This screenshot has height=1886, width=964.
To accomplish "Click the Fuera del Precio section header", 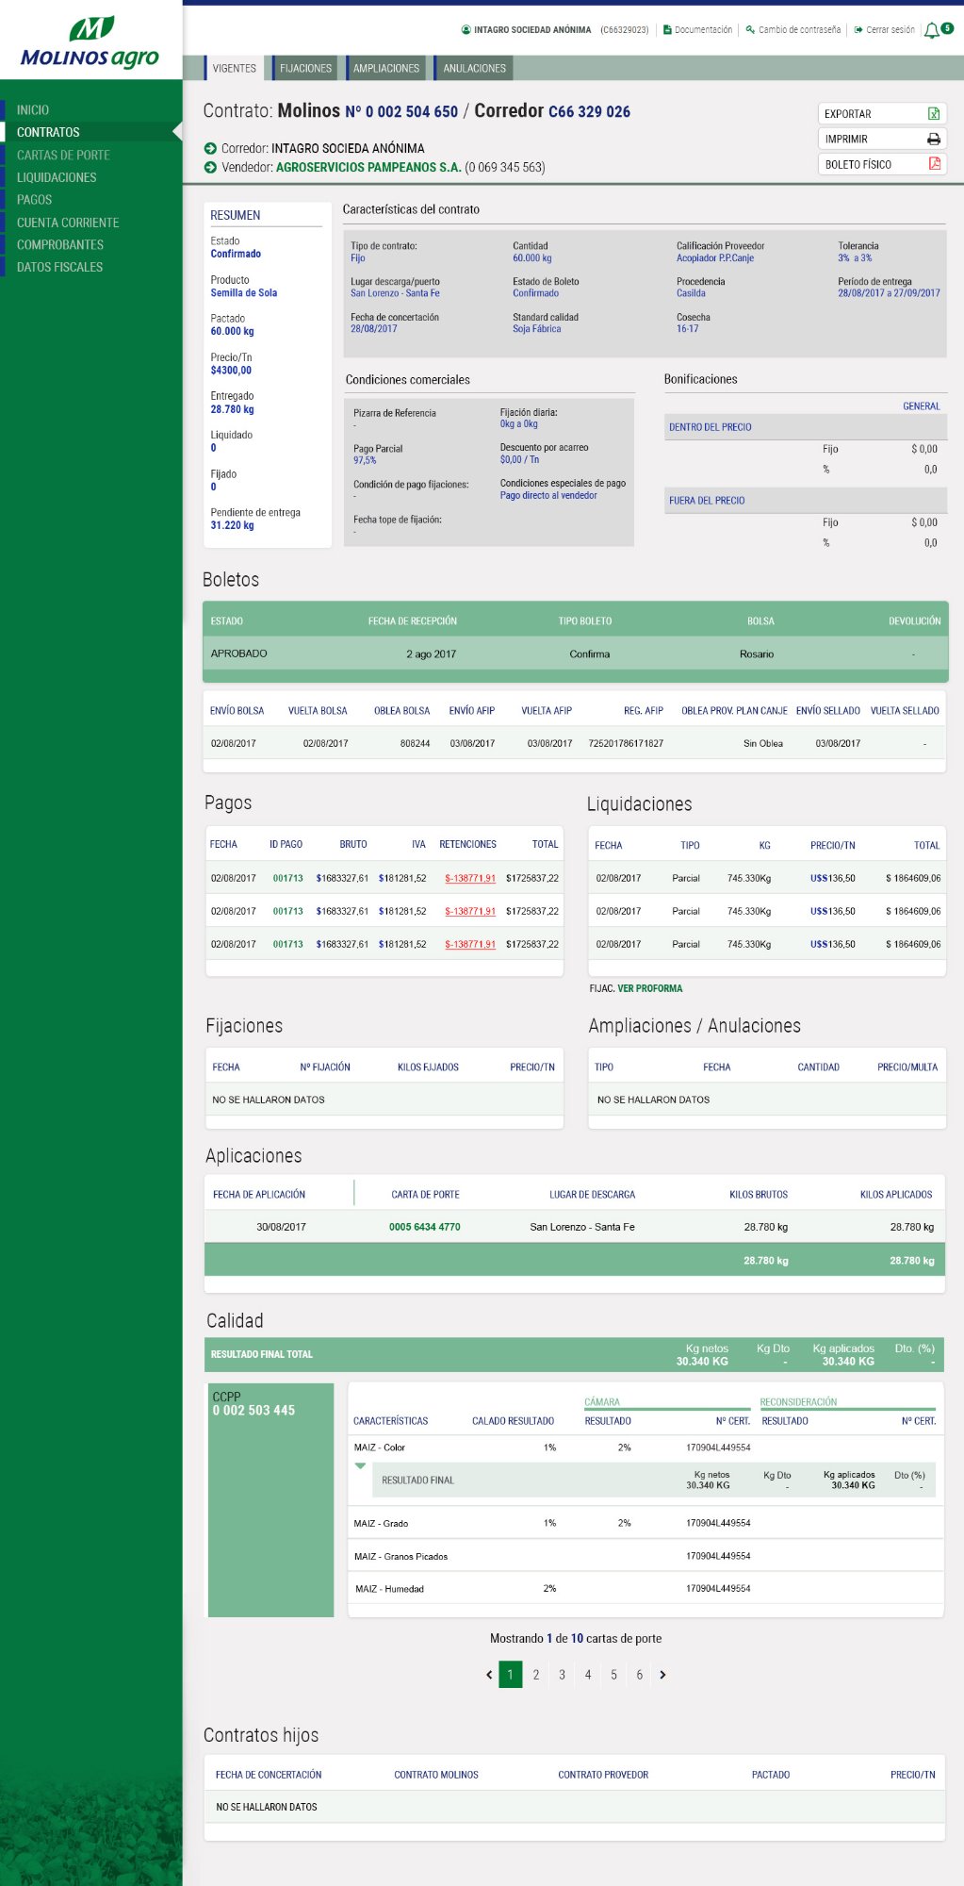I will point(806,501).
